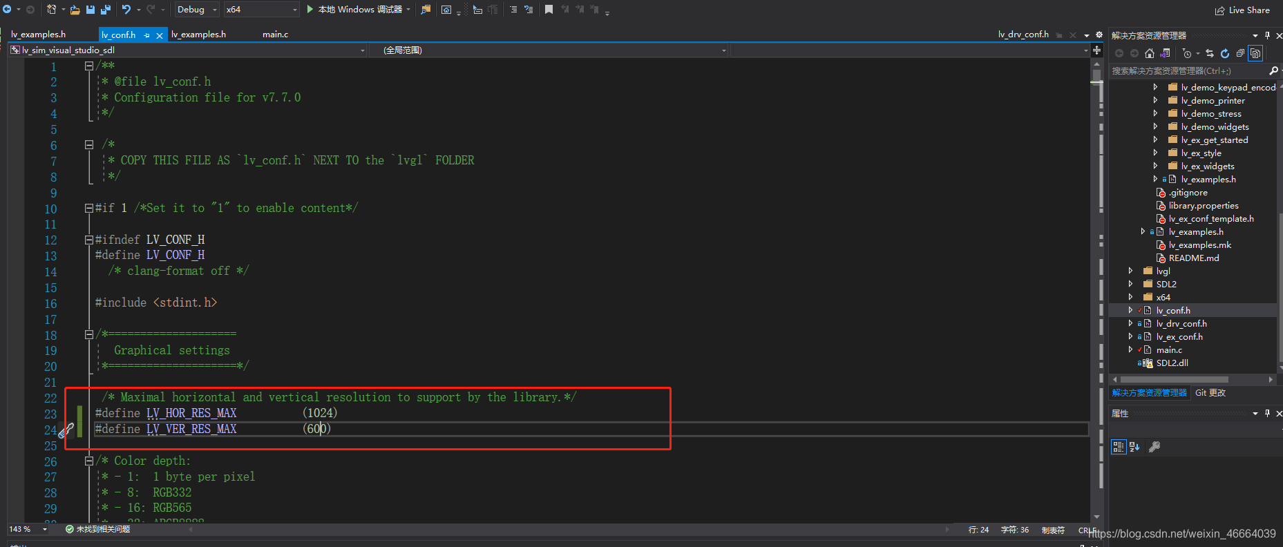Switch to the Git 更改 tab
The image size is (1283, 547).
[1210, 393]
